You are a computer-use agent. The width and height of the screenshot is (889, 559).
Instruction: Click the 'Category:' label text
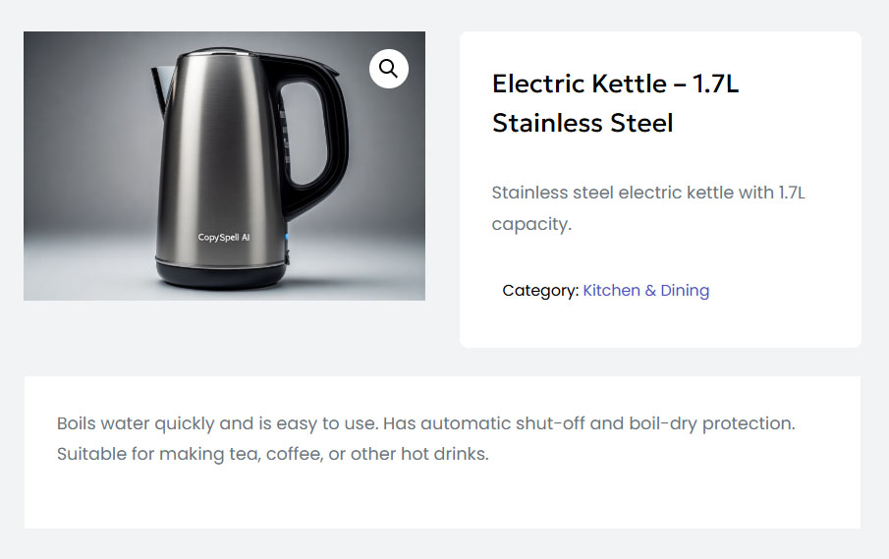click(540, 291)
